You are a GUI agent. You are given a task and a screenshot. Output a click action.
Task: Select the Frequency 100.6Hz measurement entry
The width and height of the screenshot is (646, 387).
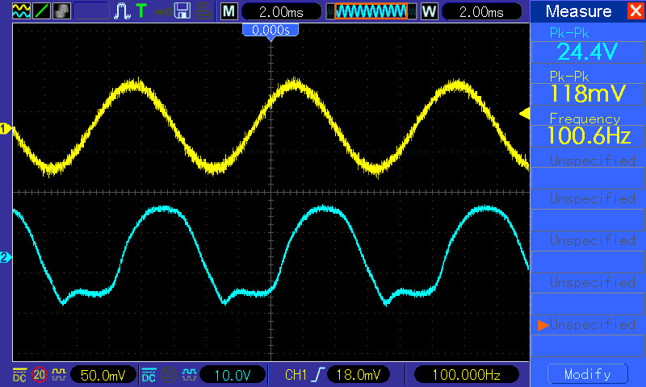[x=587, y=129]
